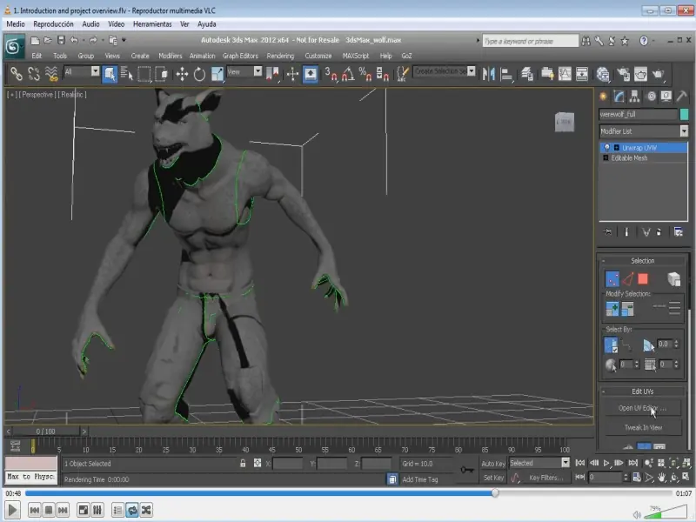Activate the Select and Move tool
The height and width of the screenshot is (522, 696).
point(182,74)
